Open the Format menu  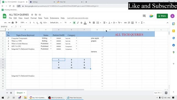coord(33,18)
